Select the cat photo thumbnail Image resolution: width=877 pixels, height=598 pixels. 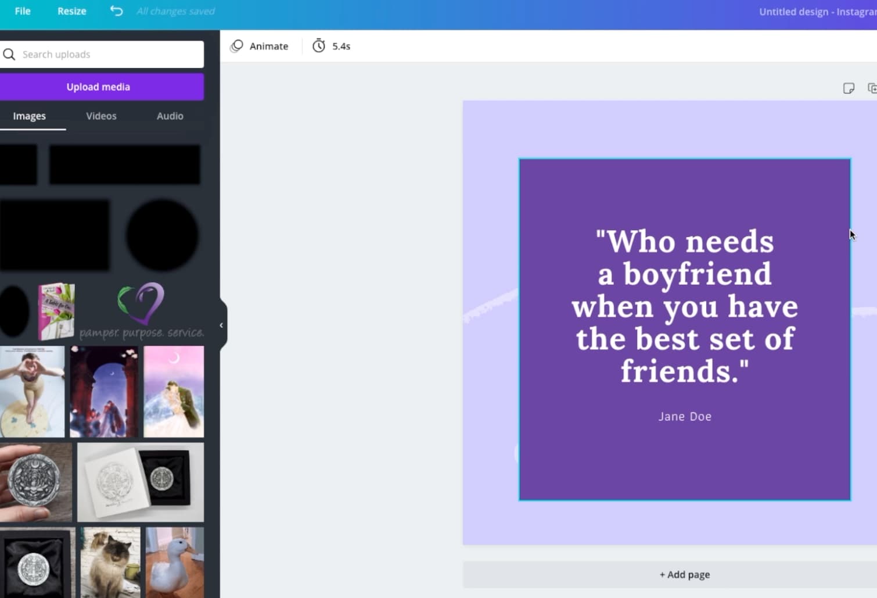(x=109, y=563)
